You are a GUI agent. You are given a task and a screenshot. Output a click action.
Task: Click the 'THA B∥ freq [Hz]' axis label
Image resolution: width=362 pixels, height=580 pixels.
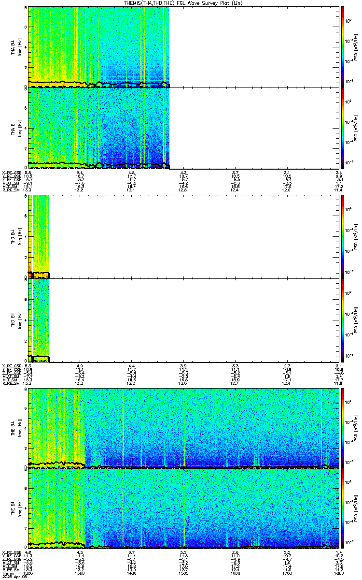coord(16,128)
